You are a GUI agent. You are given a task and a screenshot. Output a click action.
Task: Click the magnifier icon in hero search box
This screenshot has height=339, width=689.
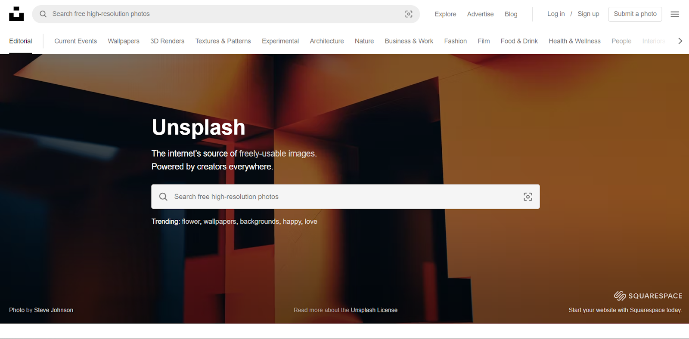click(163, 197)
